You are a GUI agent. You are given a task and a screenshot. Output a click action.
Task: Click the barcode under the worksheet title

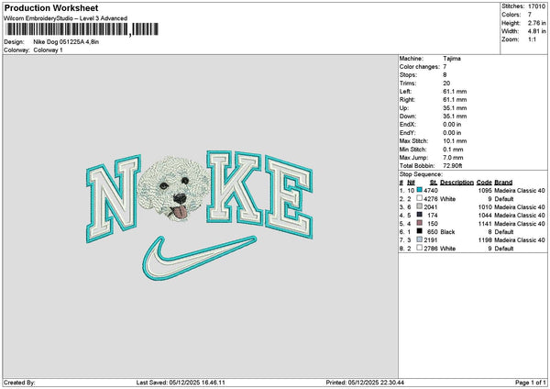pos(82,29)
